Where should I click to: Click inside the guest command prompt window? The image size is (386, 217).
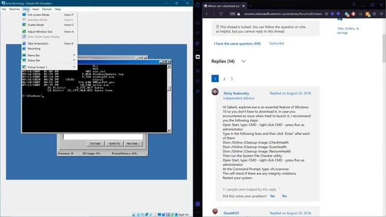click(95, 98)
